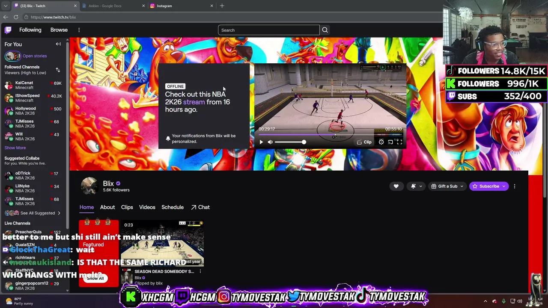Pop out the Blix Chat
Viewport: 548px width, 308px height.
pyautogui.click(x=200, y=207)
